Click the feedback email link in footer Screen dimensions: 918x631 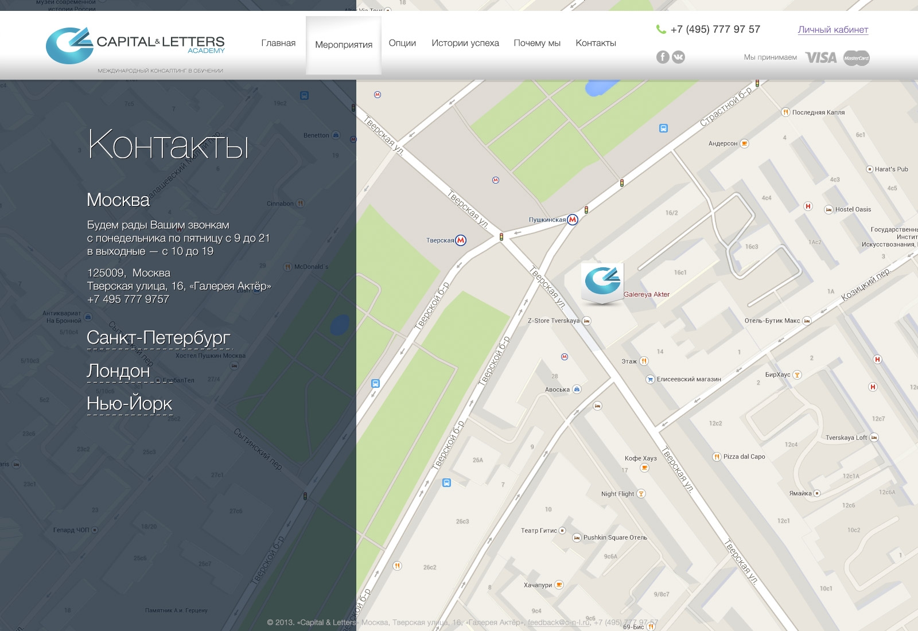coord(559,622)
